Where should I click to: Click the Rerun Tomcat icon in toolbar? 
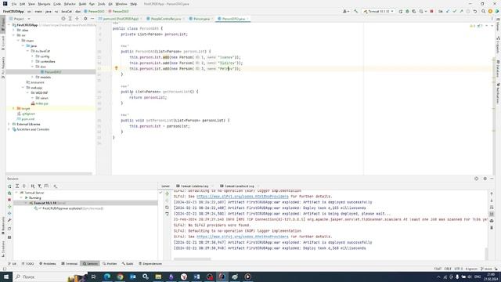(400, 12)
